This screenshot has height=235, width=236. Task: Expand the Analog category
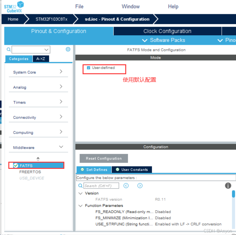click(x=38, y=87)
